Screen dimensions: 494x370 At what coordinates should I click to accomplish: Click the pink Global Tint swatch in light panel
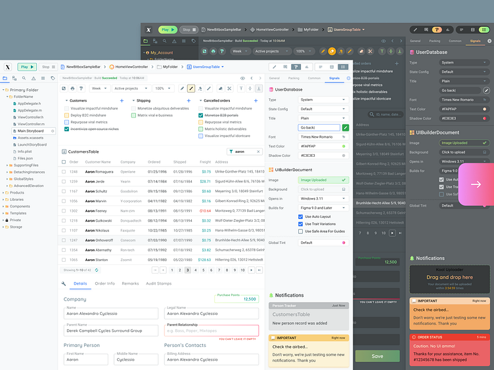344,243
